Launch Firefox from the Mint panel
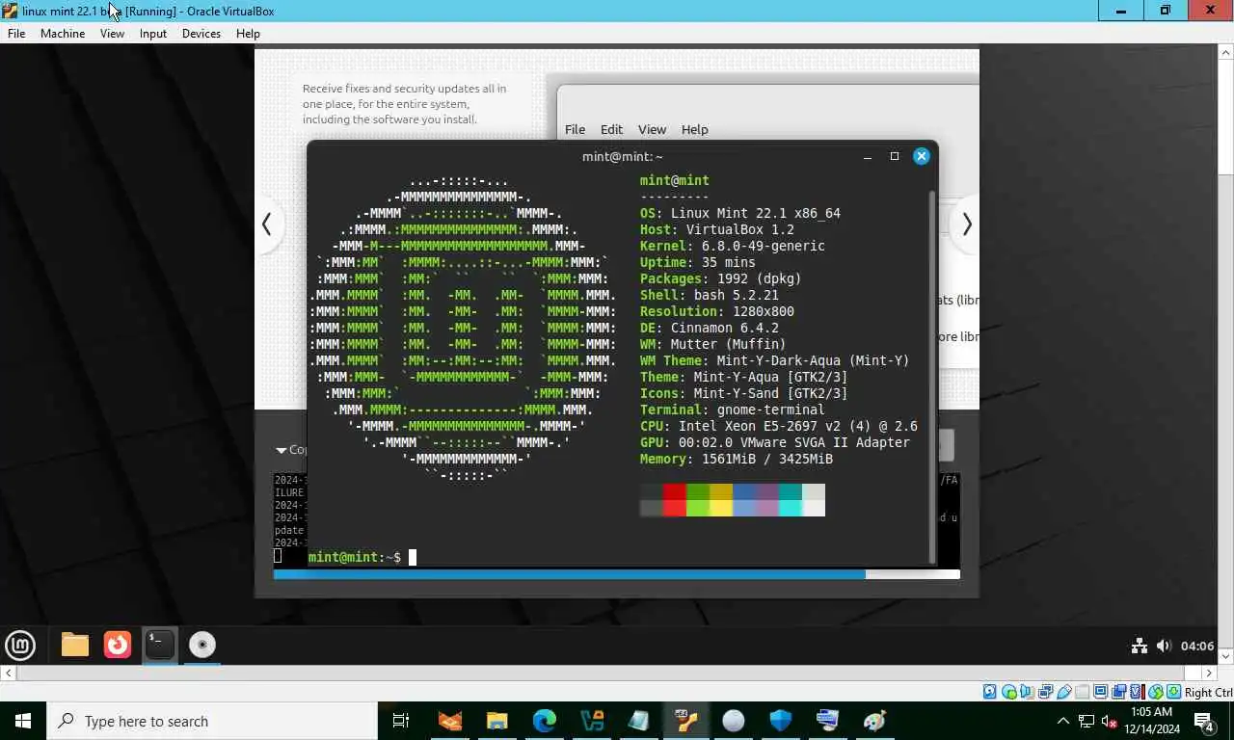The width and height of the screenshot is (1234, 740). point(118,645)
